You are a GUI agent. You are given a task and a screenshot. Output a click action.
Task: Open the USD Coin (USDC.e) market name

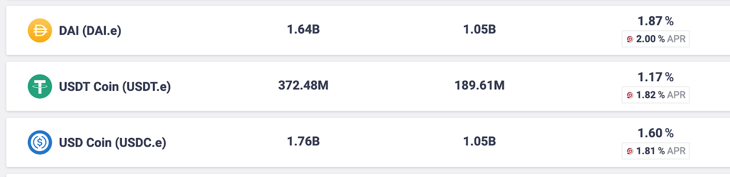(113, 143)
